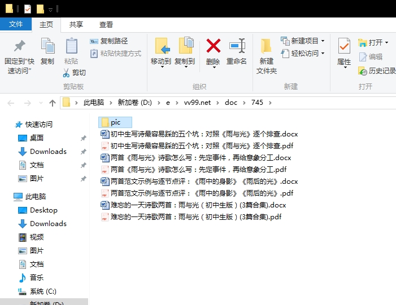
Task: Click title bar properties checkmark icon
Action: [27, 9]
